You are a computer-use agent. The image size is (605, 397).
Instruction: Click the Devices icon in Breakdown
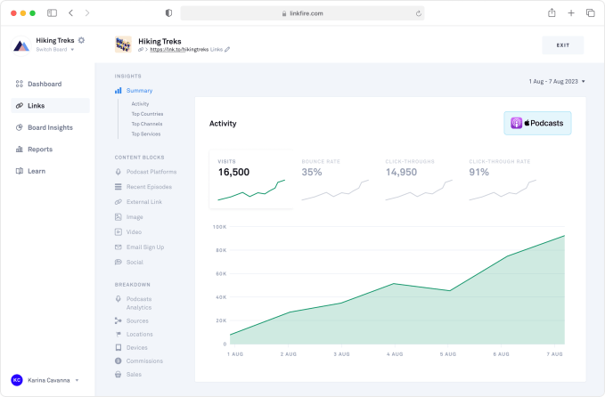(118, 347)
